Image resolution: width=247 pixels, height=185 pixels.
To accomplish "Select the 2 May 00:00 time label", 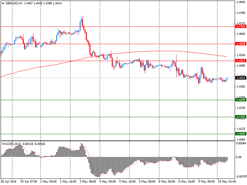I will 48,182.
